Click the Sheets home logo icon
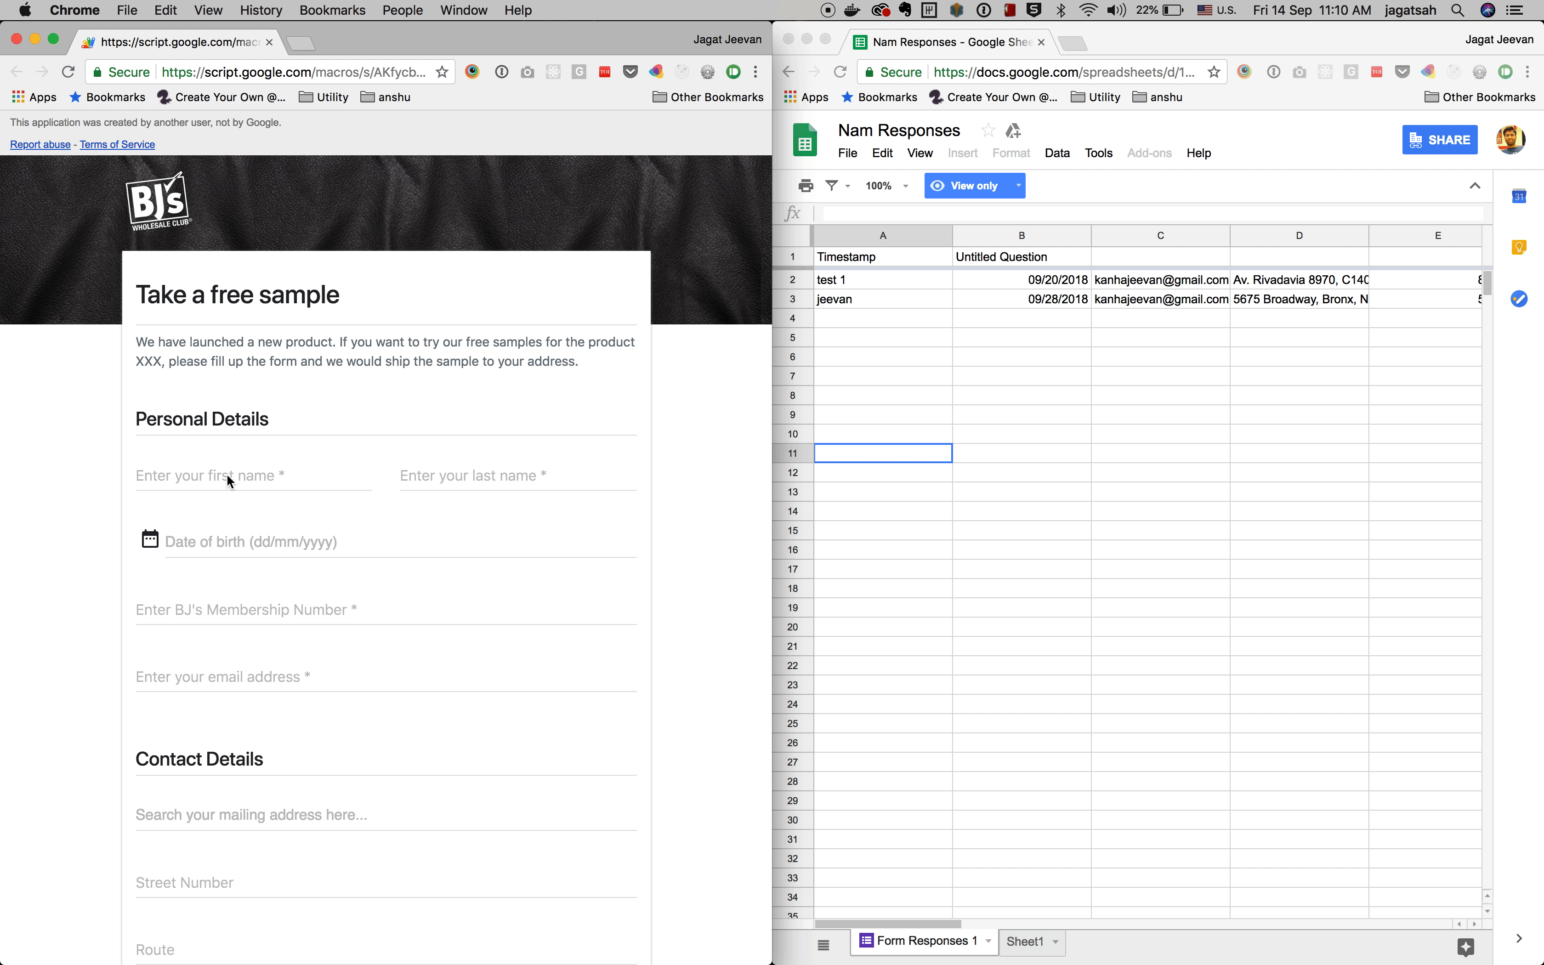 [805, 139]
